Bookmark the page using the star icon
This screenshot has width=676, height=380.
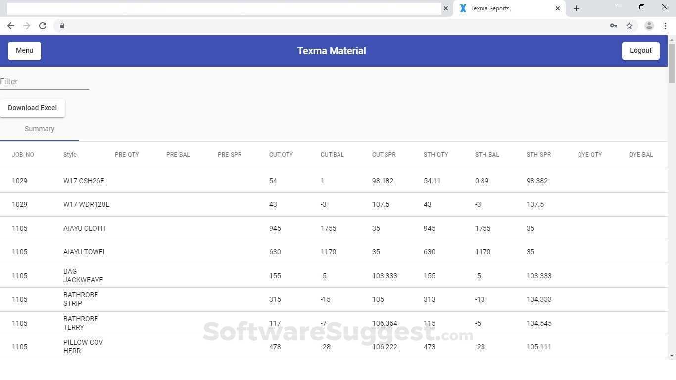[630, 25]
